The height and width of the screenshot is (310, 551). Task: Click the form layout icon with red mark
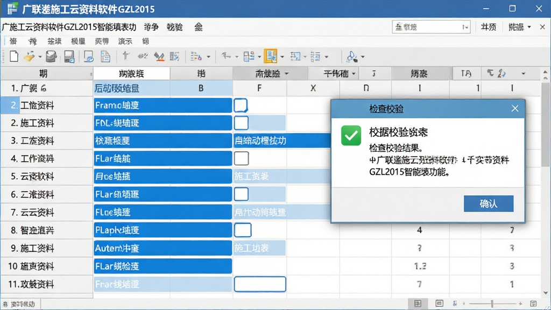tap(249, 56)
